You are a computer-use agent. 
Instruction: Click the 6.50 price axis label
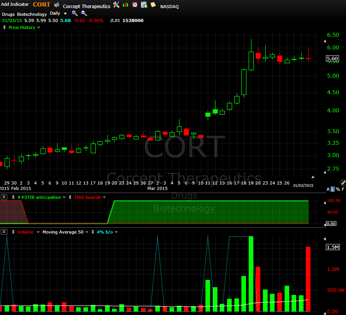point(333,35)
